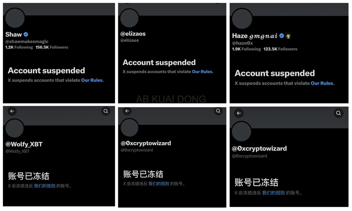Click the @haze0x handle text

(x=243, y=43)
